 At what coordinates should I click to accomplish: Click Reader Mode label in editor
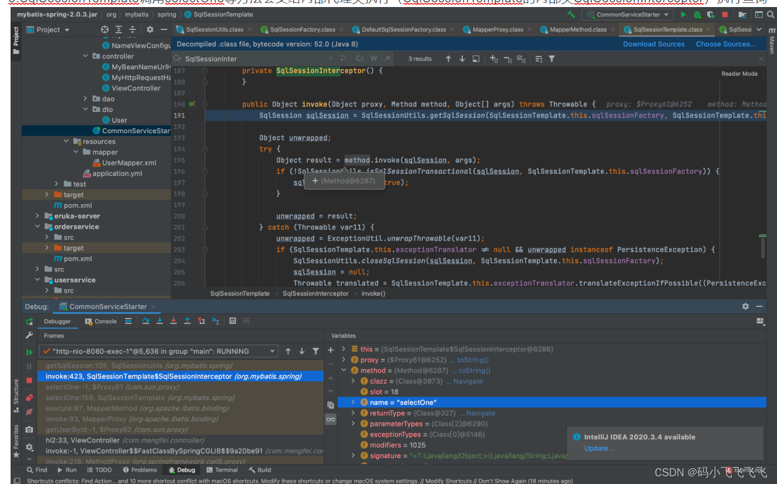(x=739, y=74)
